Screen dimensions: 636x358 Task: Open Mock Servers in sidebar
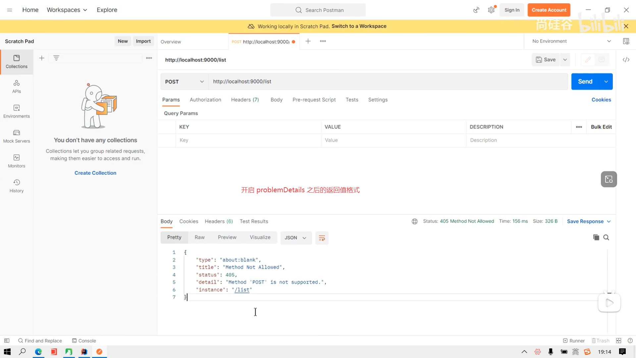[17, 136]
